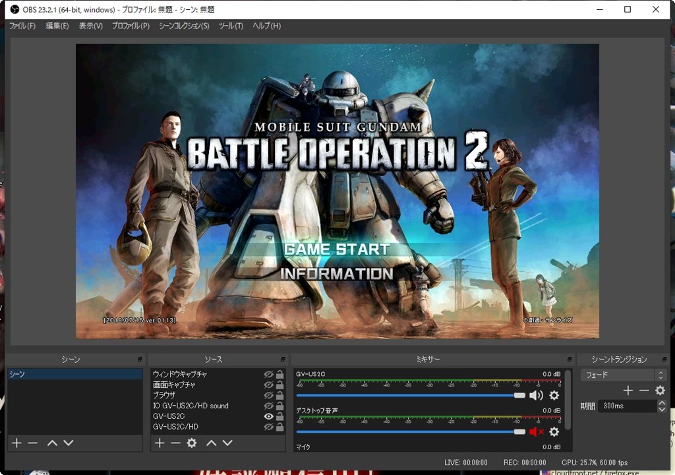The image size is (675, 475).
Task: Add a new scene with plus icon
Action: click(x=16, y=443)
